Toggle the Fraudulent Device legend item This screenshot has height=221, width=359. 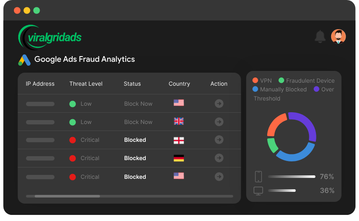click(x=306, y=80)
